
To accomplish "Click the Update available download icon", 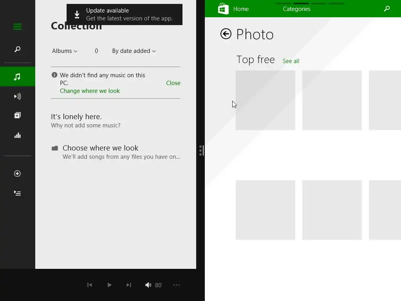I will click(x=77, y=15).
